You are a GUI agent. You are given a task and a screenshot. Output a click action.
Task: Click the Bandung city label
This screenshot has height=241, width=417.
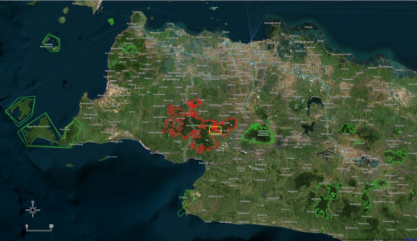click(351, 153)
